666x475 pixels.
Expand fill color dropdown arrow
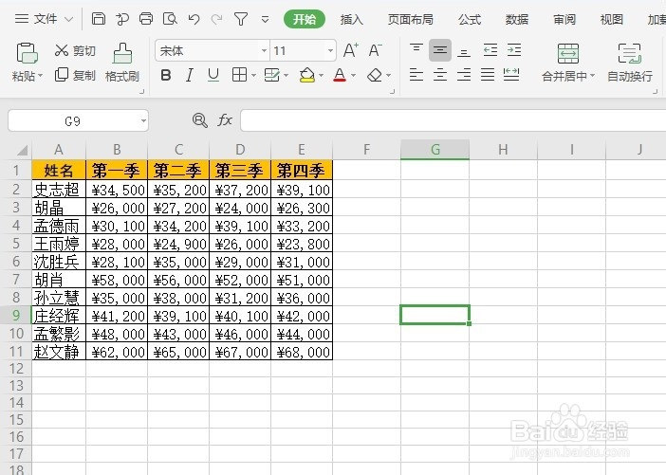point(321,76)
